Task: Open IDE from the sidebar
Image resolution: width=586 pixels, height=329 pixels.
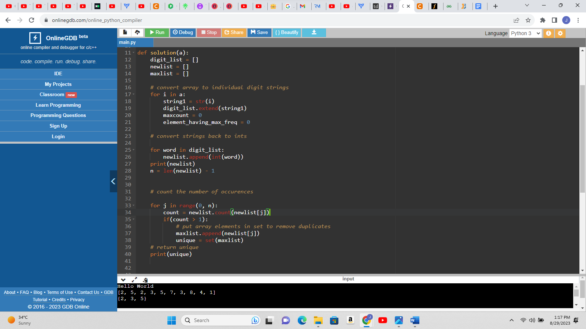Action: click(x=58, y=73)
